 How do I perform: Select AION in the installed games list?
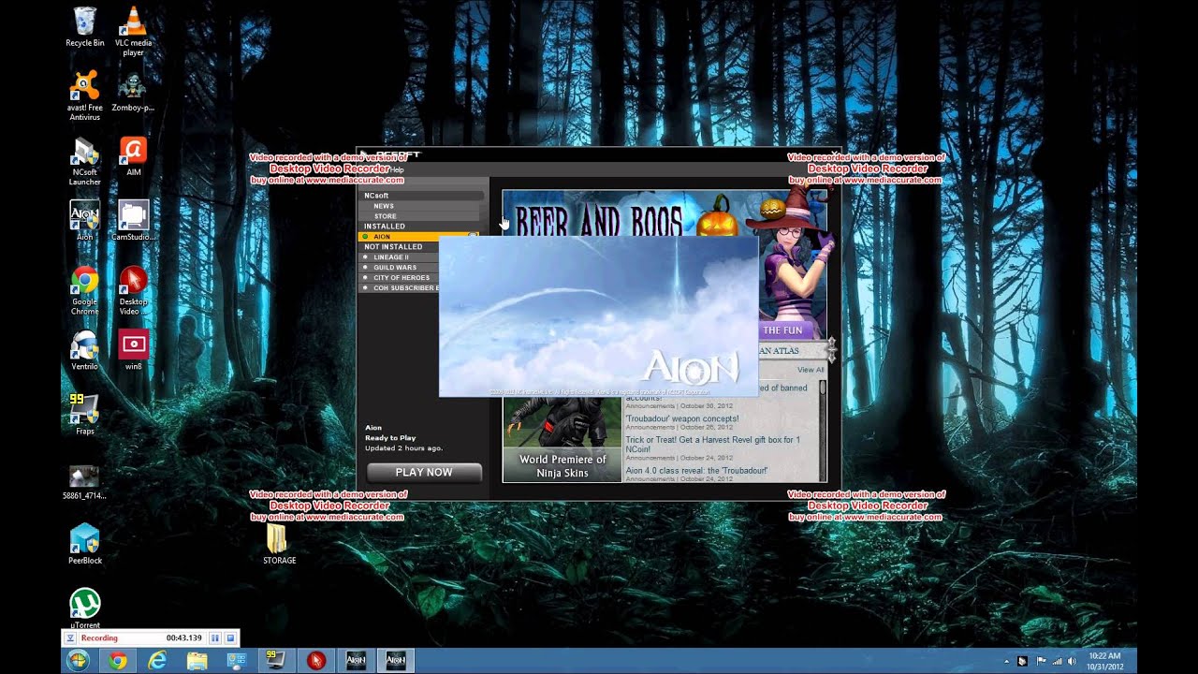click(419, 237)
